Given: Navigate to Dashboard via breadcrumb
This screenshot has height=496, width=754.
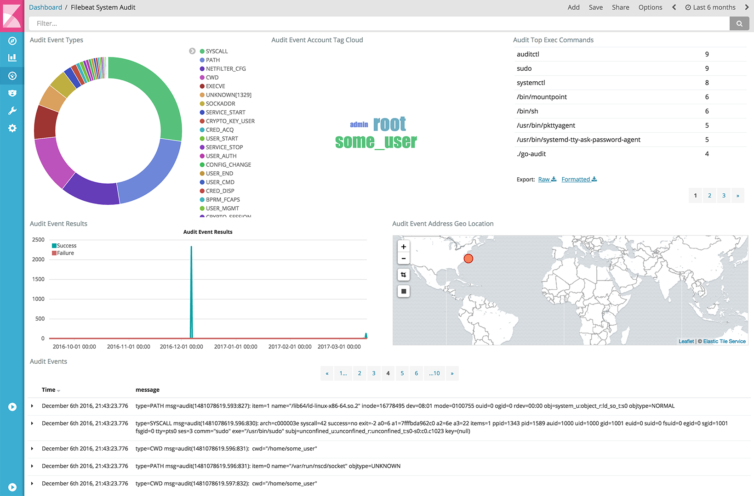Looking at the screenshot, I should tap(46, 7).
